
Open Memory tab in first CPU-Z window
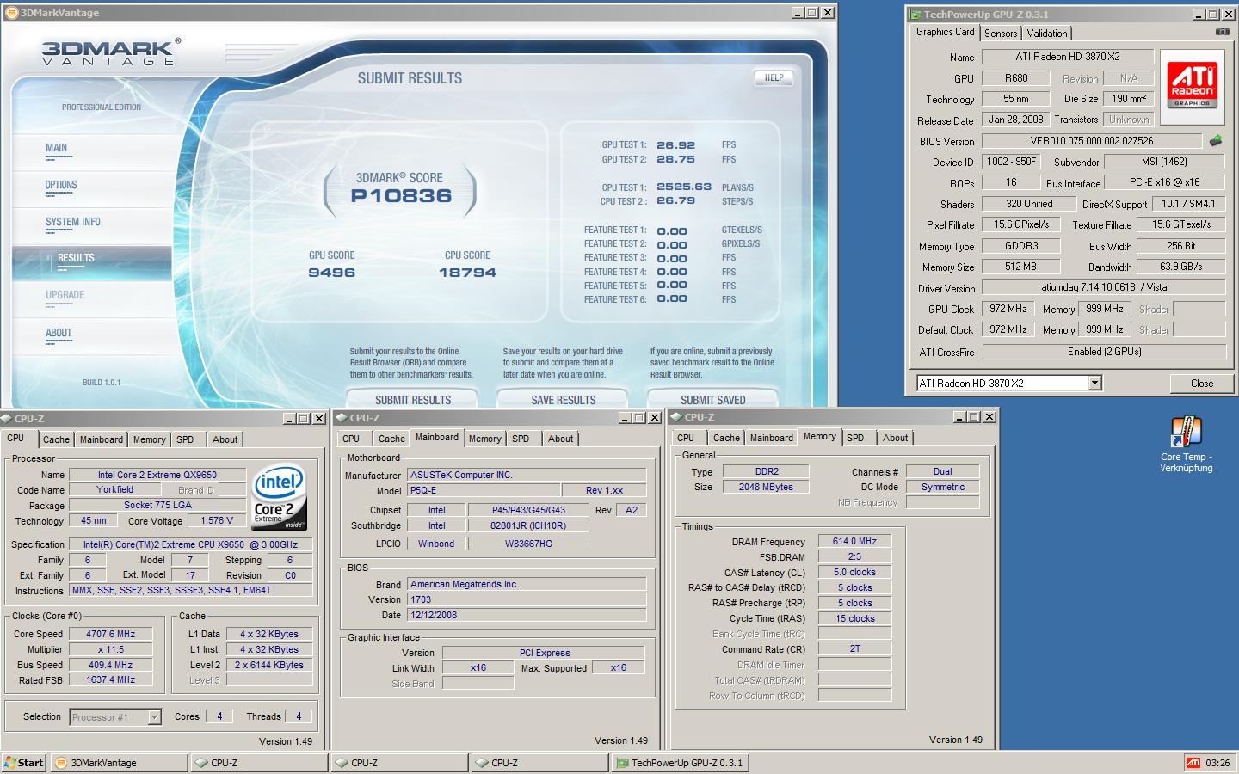coord(149,439)
